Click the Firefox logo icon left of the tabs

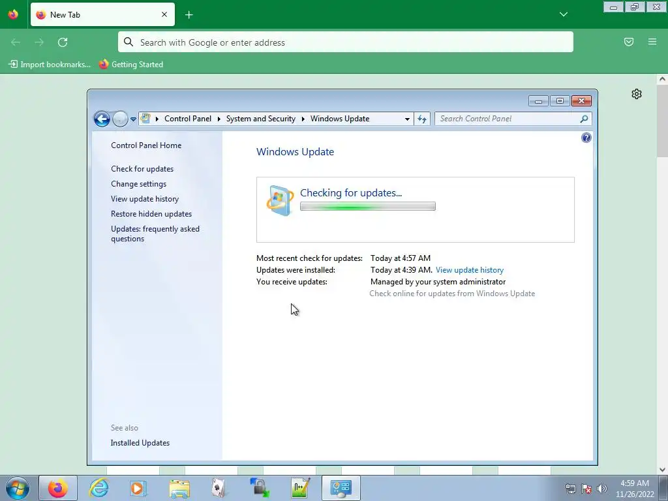[13, 14]
